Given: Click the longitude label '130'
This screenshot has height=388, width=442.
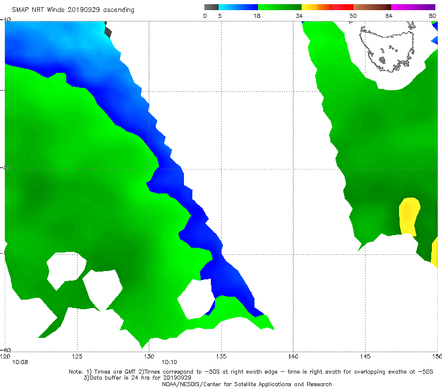Looking at the screenshot, I should pyautogui.click(x=149, y=356).
